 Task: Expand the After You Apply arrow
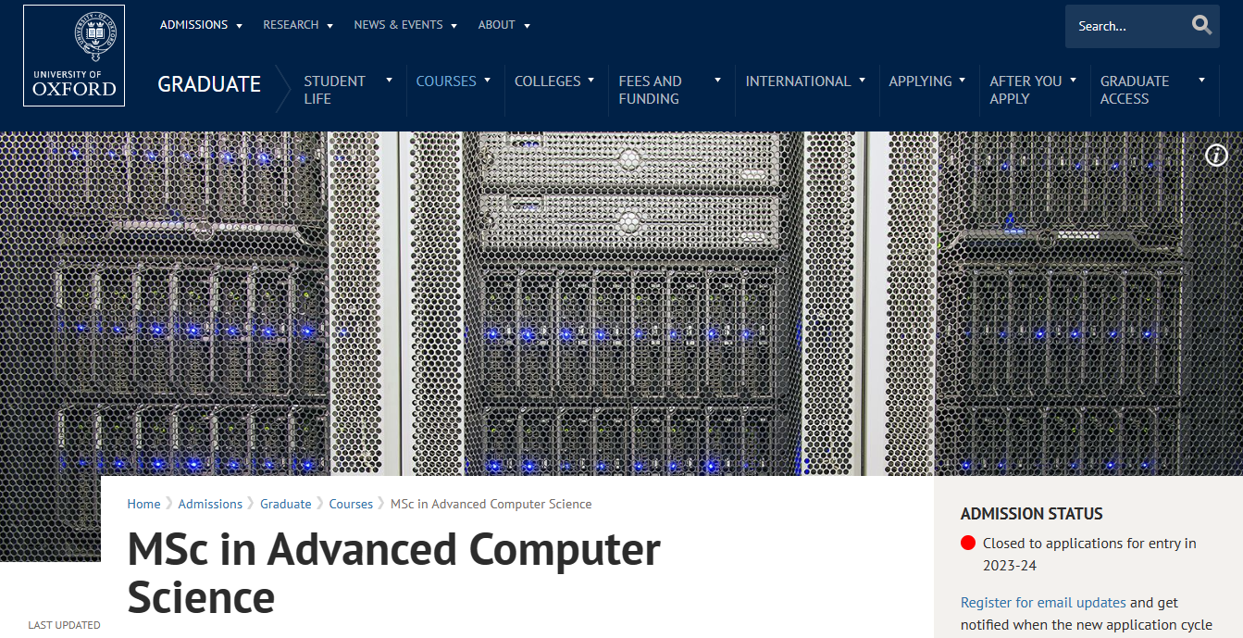(x=1073, y=81)
